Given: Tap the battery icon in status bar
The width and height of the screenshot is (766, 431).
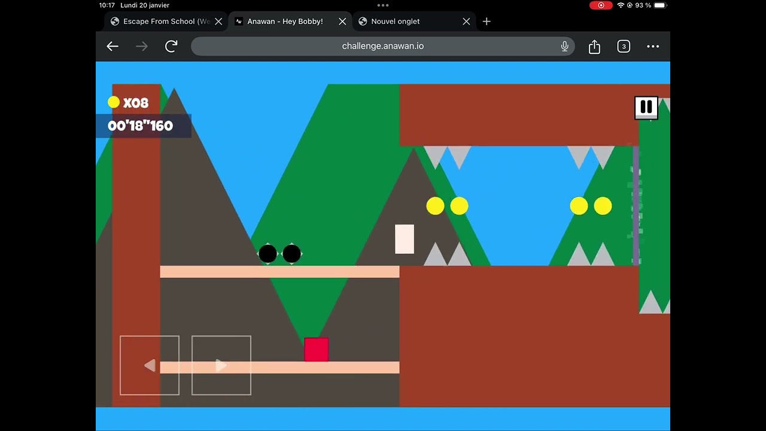Looking at the screenshot, I should [x=660, y=5].
